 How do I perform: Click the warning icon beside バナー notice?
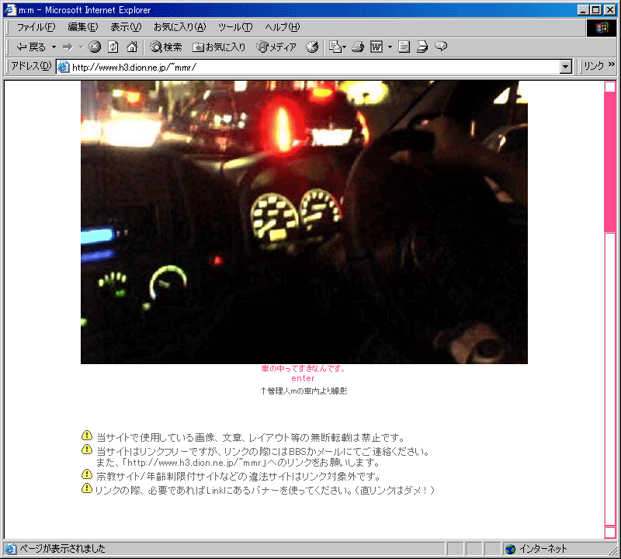(87, 488)
